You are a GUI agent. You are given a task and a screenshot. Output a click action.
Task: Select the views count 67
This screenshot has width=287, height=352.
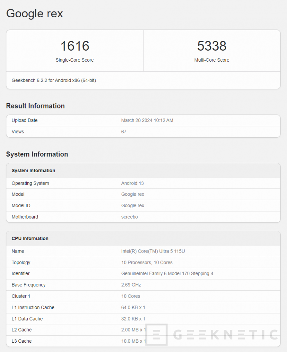[x=124, y=132]
